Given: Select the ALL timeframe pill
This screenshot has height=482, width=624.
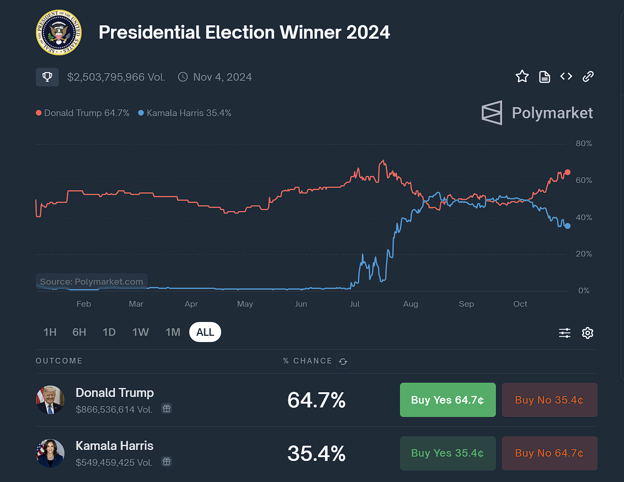Looking at the screenshot, I should tap(205, 332).
